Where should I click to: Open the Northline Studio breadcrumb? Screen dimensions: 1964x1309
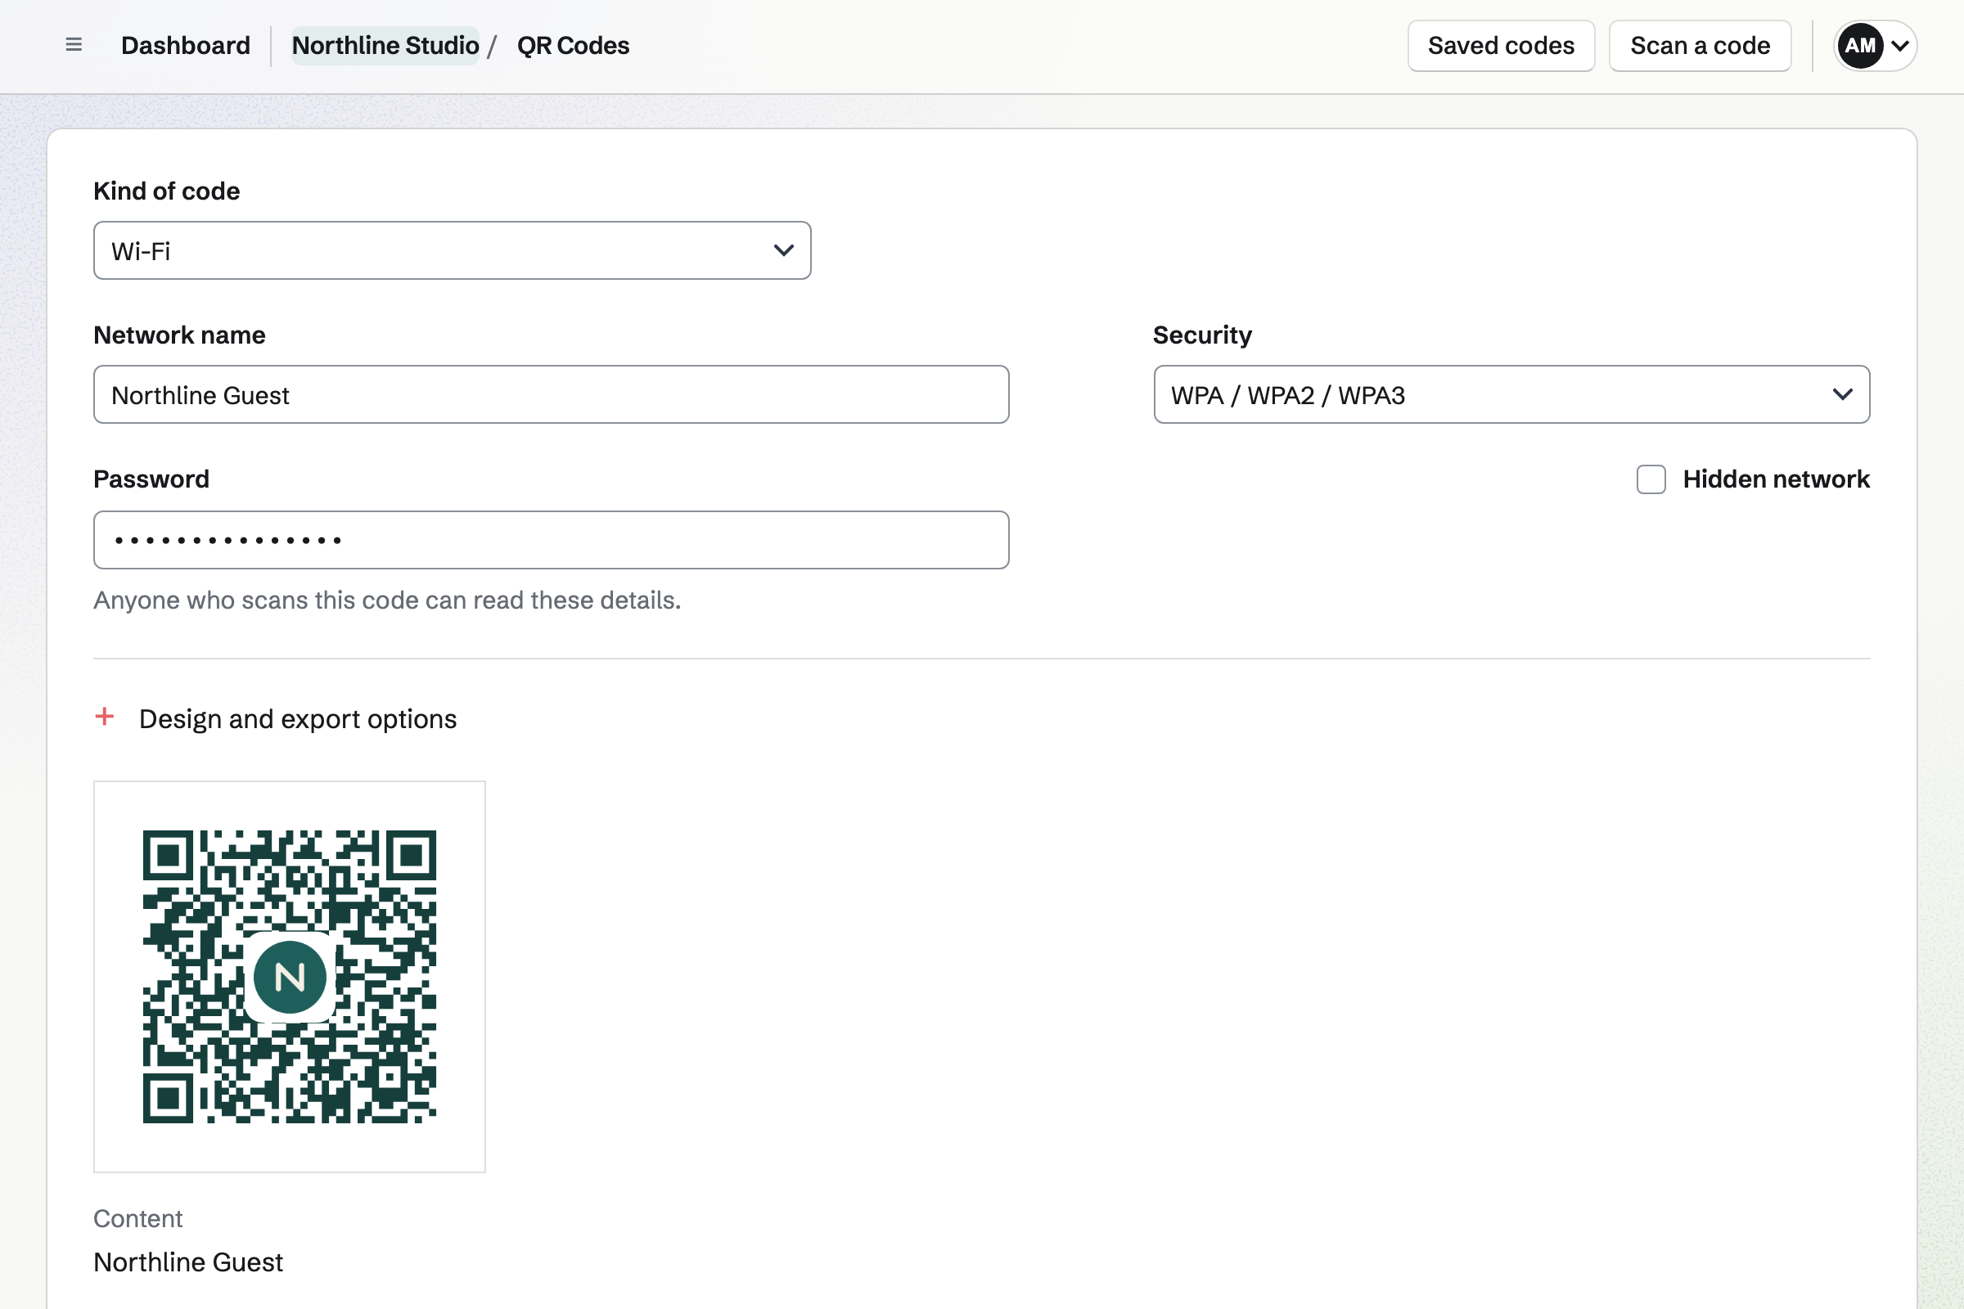(x=385, y=45)
